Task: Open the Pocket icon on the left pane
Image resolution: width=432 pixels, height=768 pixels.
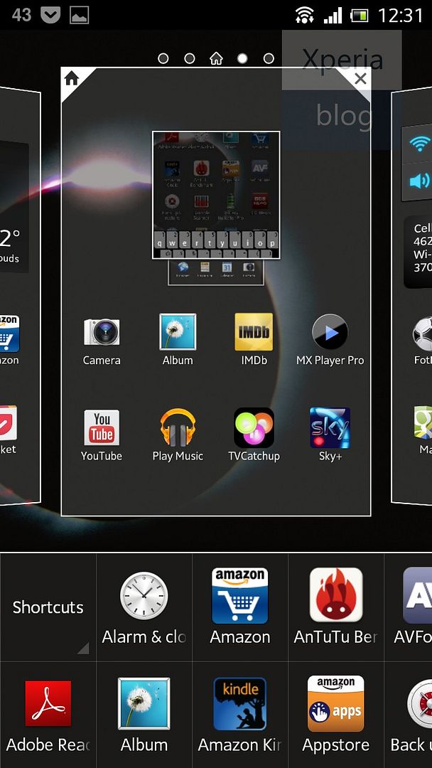Action: pyautogui.click(x=8, y=430)
